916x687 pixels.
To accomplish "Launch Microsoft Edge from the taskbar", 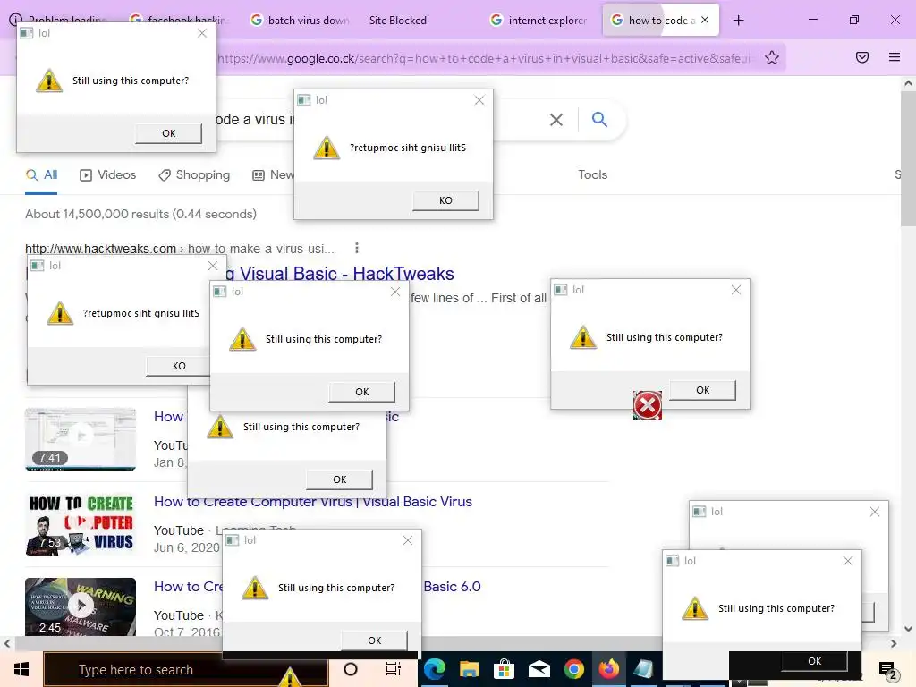I will pos(435,669).
